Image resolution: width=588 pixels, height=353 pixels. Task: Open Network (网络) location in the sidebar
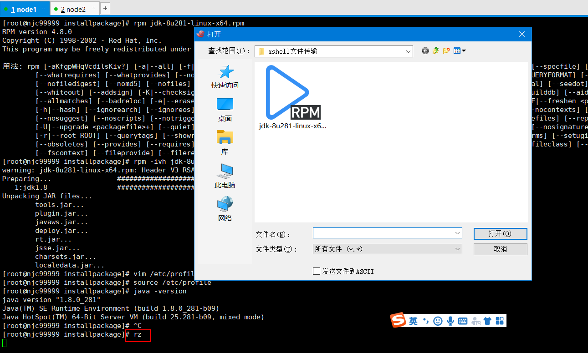(224, 208)
